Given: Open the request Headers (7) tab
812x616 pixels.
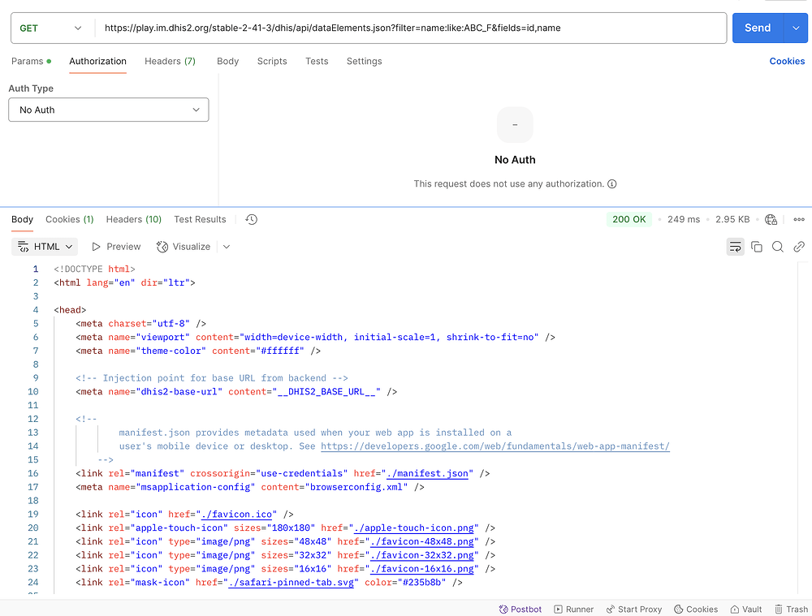Looking at the screenshot, I should tap(170, 61).
